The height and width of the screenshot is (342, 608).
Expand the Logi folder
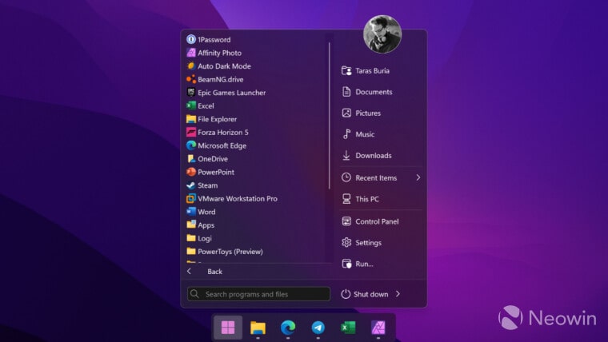point(199,238)
